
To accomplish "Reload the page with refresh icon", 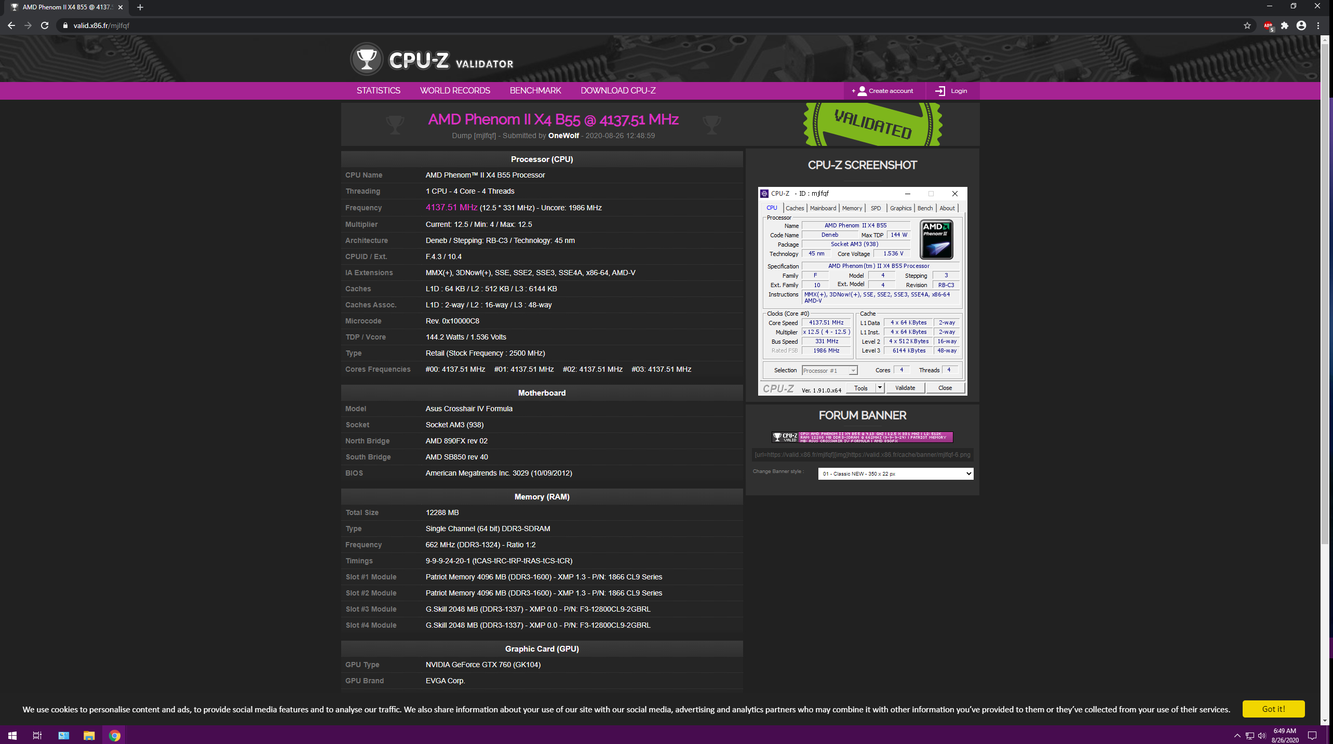I will coord(45,25).
